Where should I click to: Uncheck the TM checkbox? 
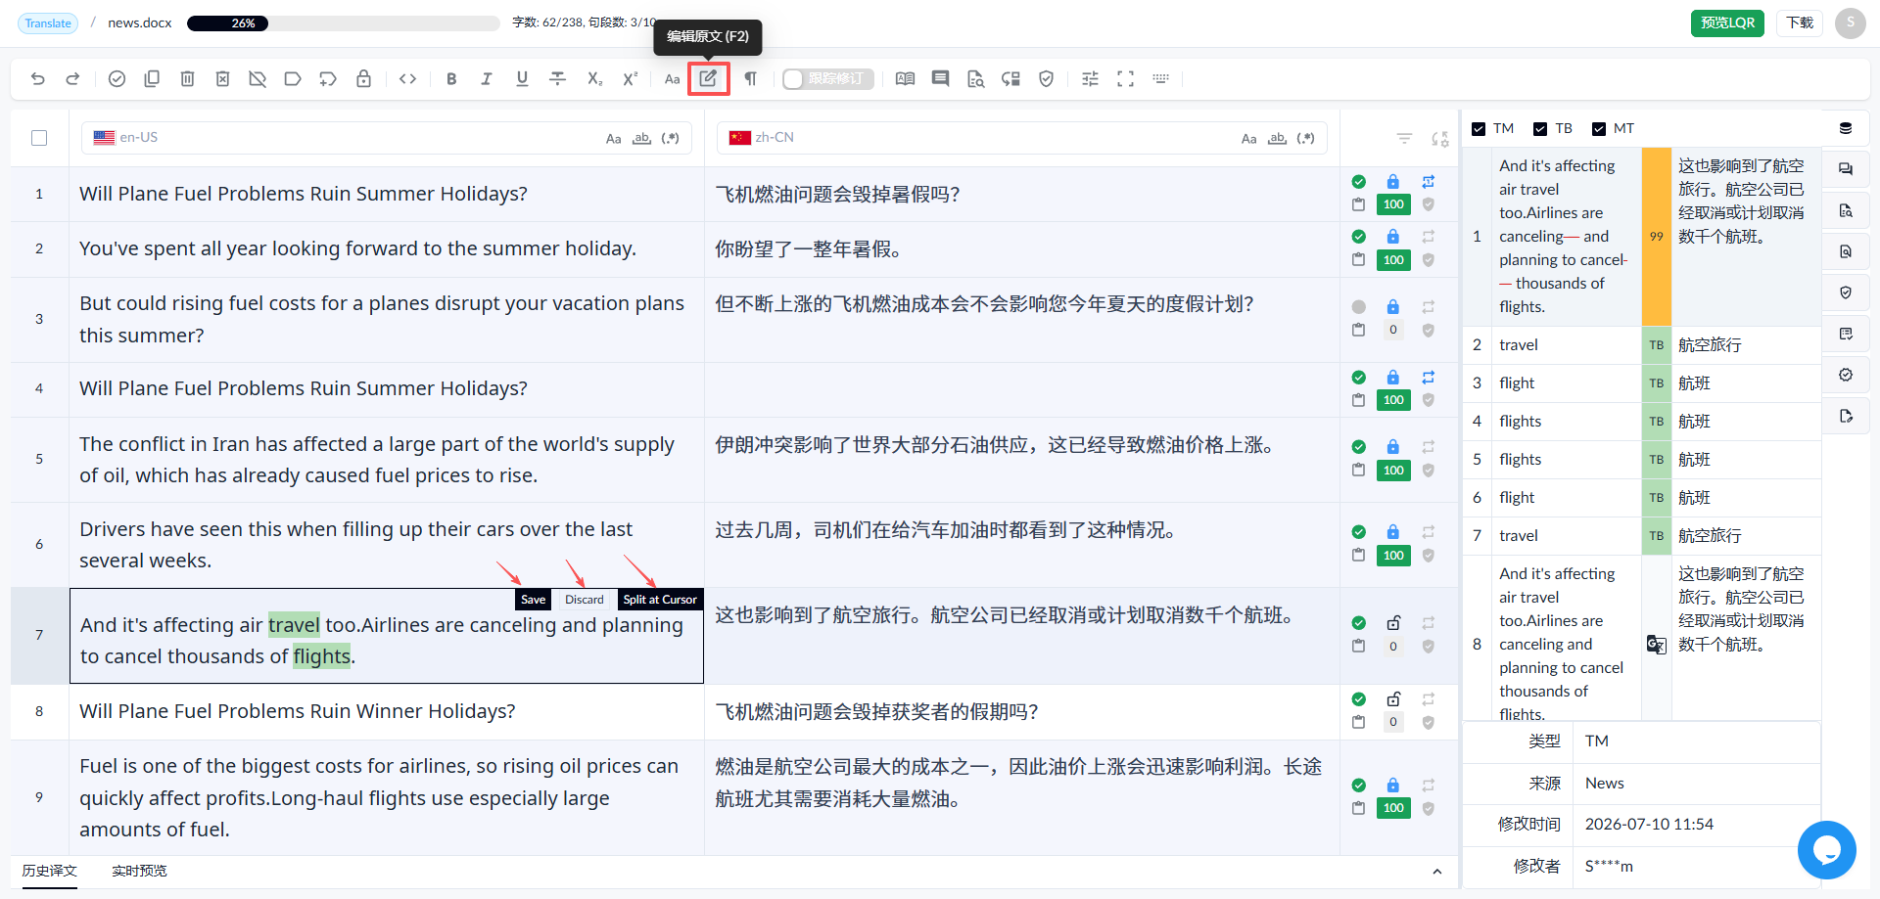(x=1479, y=129)
